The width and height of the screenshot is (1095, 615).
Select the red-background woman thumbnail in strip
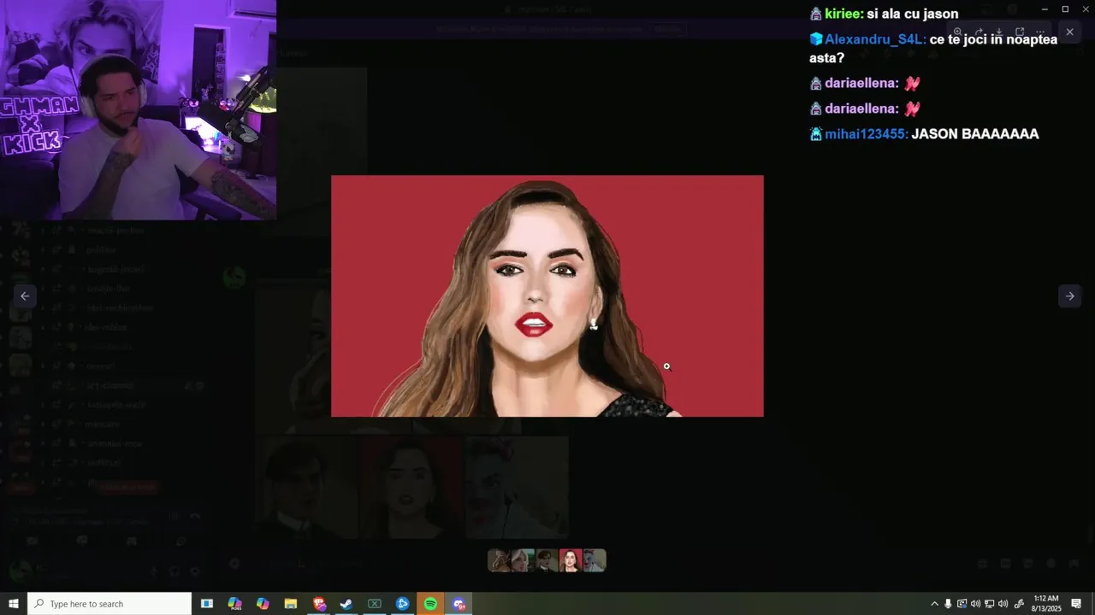[x=571, y=560]
